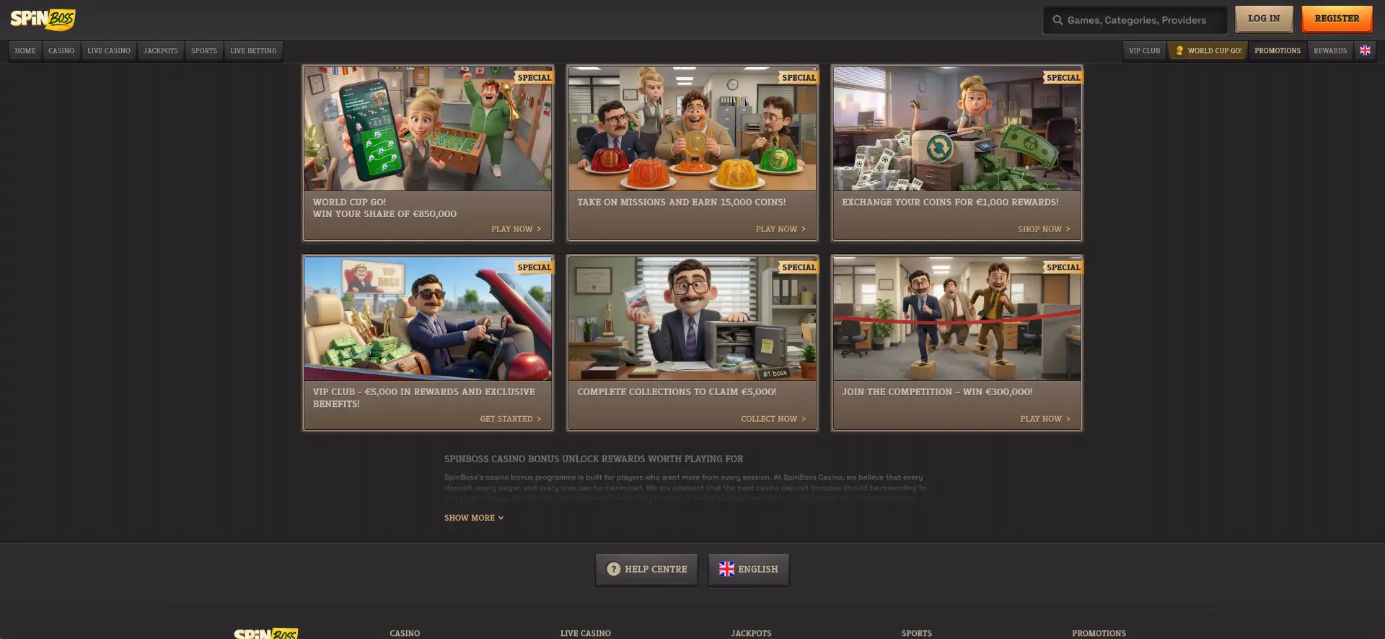Click question mark icon in Help Centre button
1385x639 pixels.
(613, 569)
